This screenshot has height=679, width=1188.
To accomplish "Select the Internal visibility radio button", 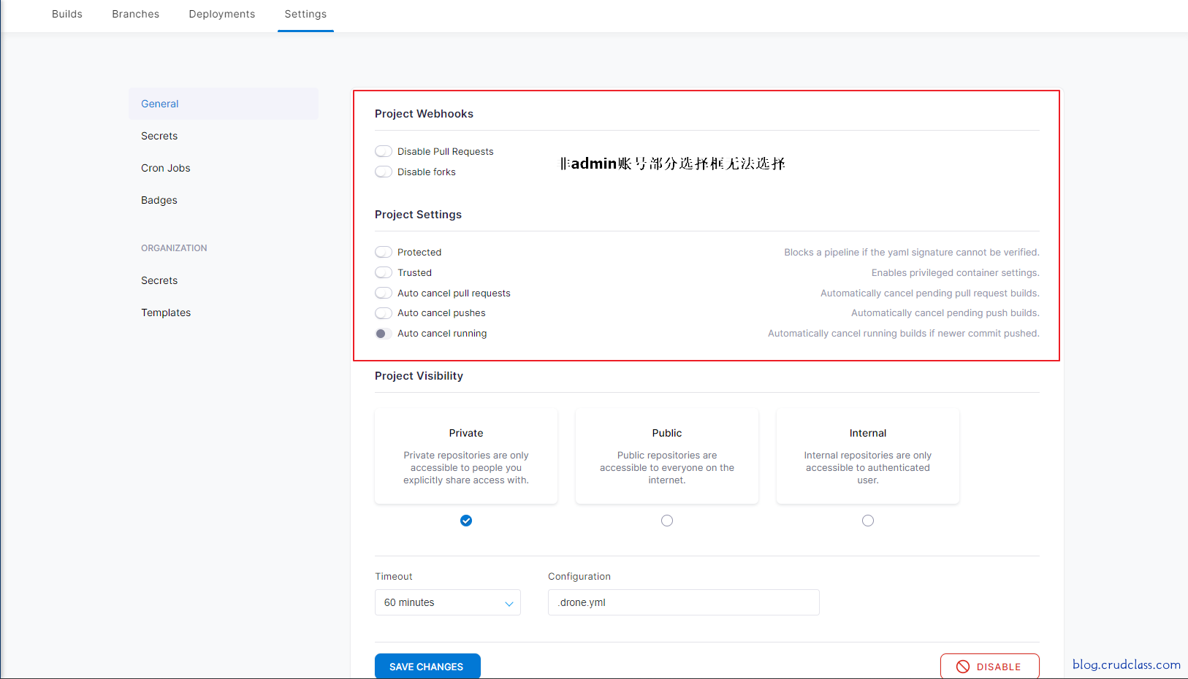I will tap(868, 521).
